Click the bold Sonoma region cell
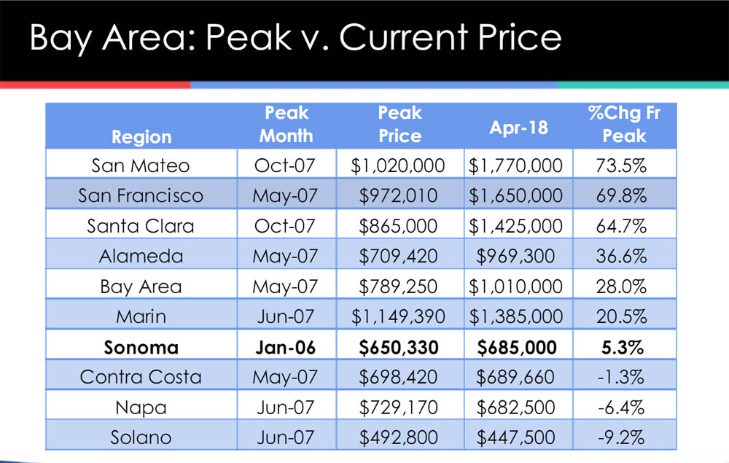729x463 pixels. tap(141, 348)
